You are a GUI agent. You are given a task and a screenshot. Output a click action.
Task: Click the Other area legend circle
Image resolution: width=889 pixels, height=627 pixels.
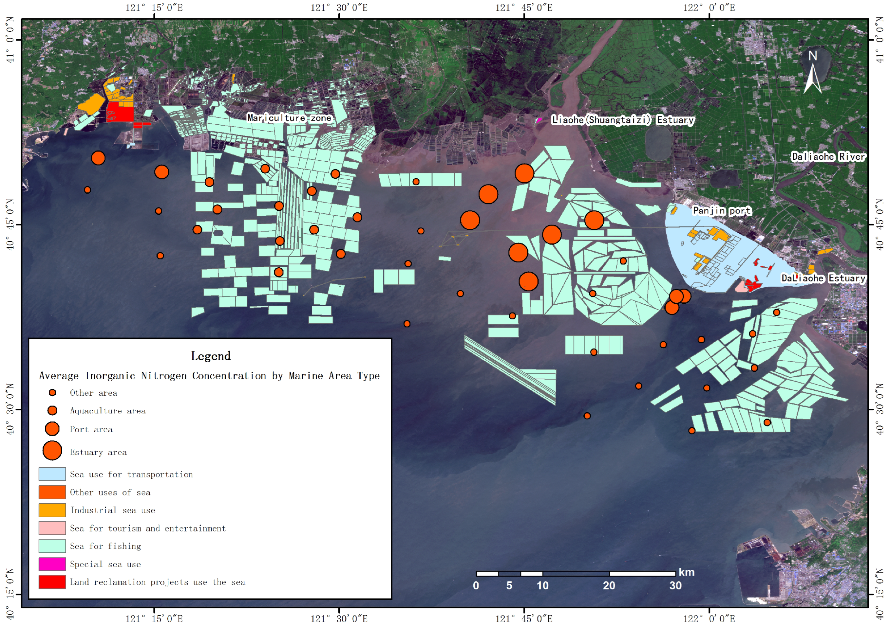tap(52, 393)
